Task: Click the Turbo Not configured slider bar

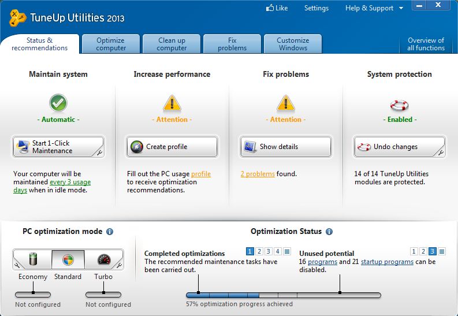Action: tap(103, 295)
